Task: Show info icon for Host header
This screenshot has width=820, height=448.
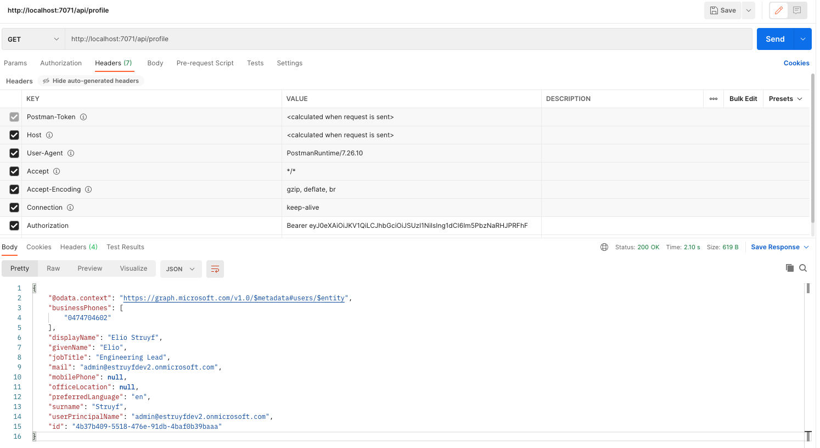Action: [x=49, y=135]
